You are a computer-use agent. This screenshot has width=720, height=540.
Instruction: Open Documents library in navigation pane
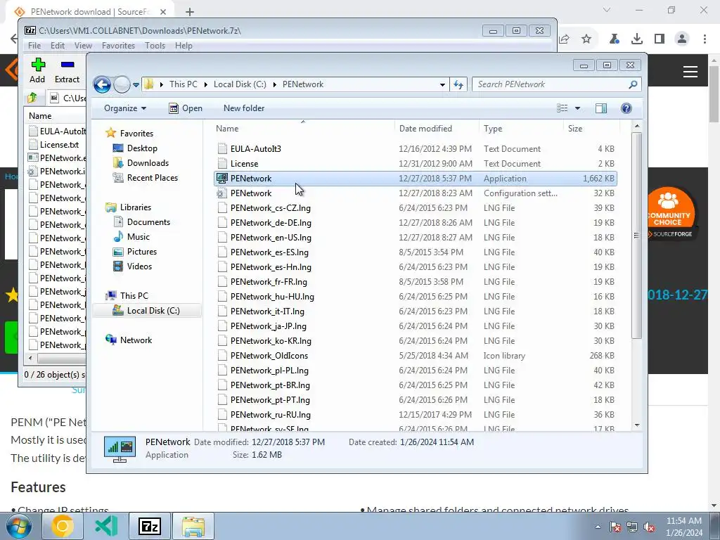pos(148,222)
